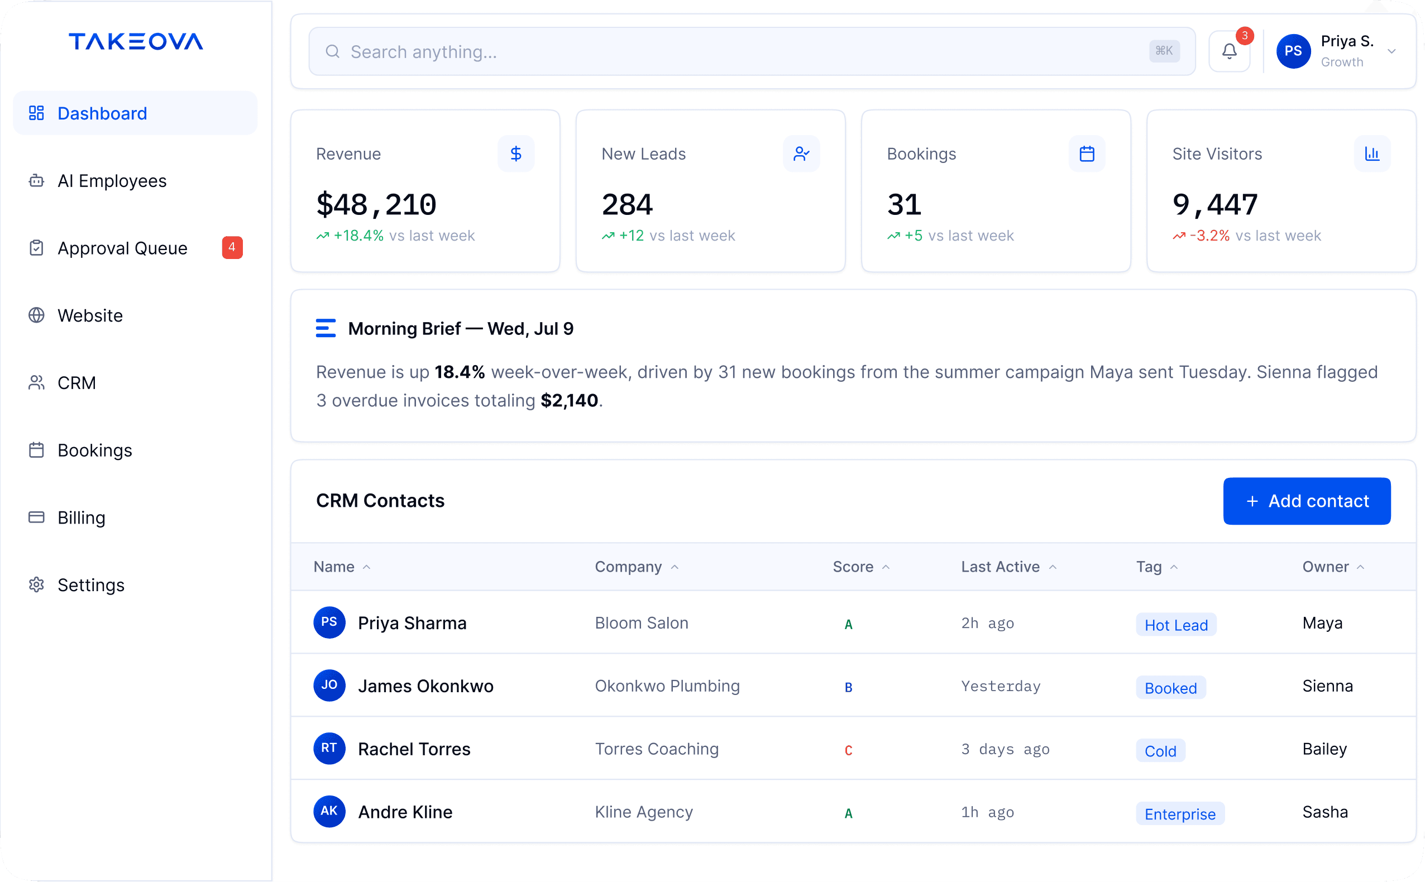Sort by the Name column
The height and width of the screenshot is (882, 1425).
point(342,567)
